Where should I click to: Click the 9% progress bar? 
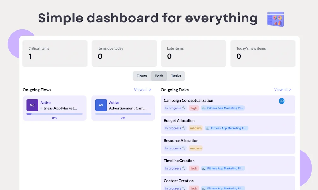(x=55, y=114)
